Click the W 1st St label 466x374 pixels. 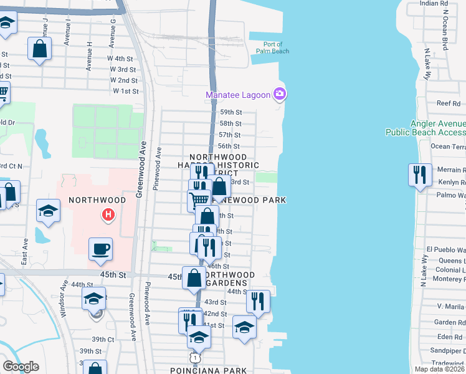pyautogui.click(x=126, y=91)
